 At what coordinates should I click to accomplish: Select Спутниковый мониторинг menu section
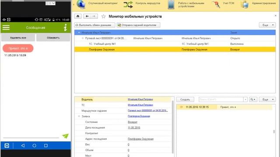point(103,3)
